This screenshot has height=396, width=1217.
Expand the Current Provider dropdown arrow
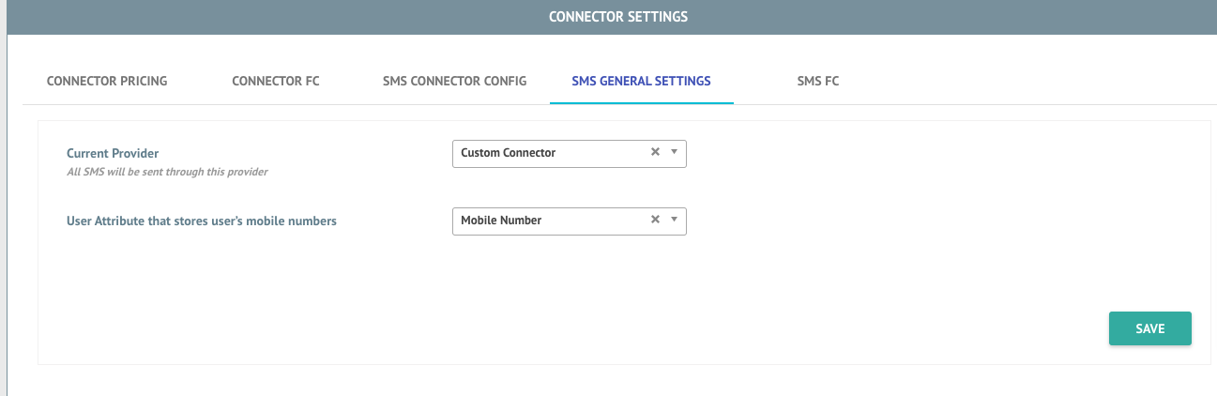[x=674, y=152]
